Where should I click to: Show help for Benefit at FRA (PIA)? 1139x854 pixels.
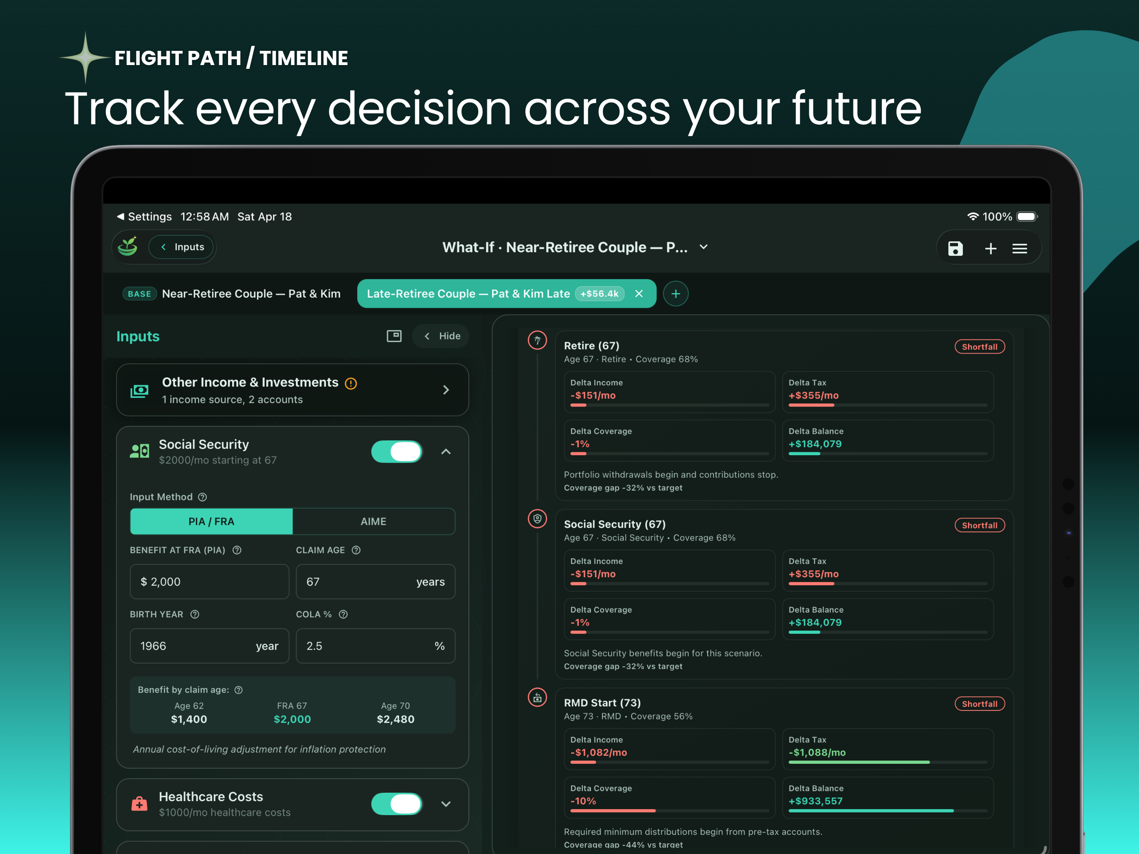pyautogui.click(x=237, y=550)
